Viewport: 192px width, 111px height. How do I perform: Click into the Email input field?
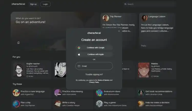point(94,66)
